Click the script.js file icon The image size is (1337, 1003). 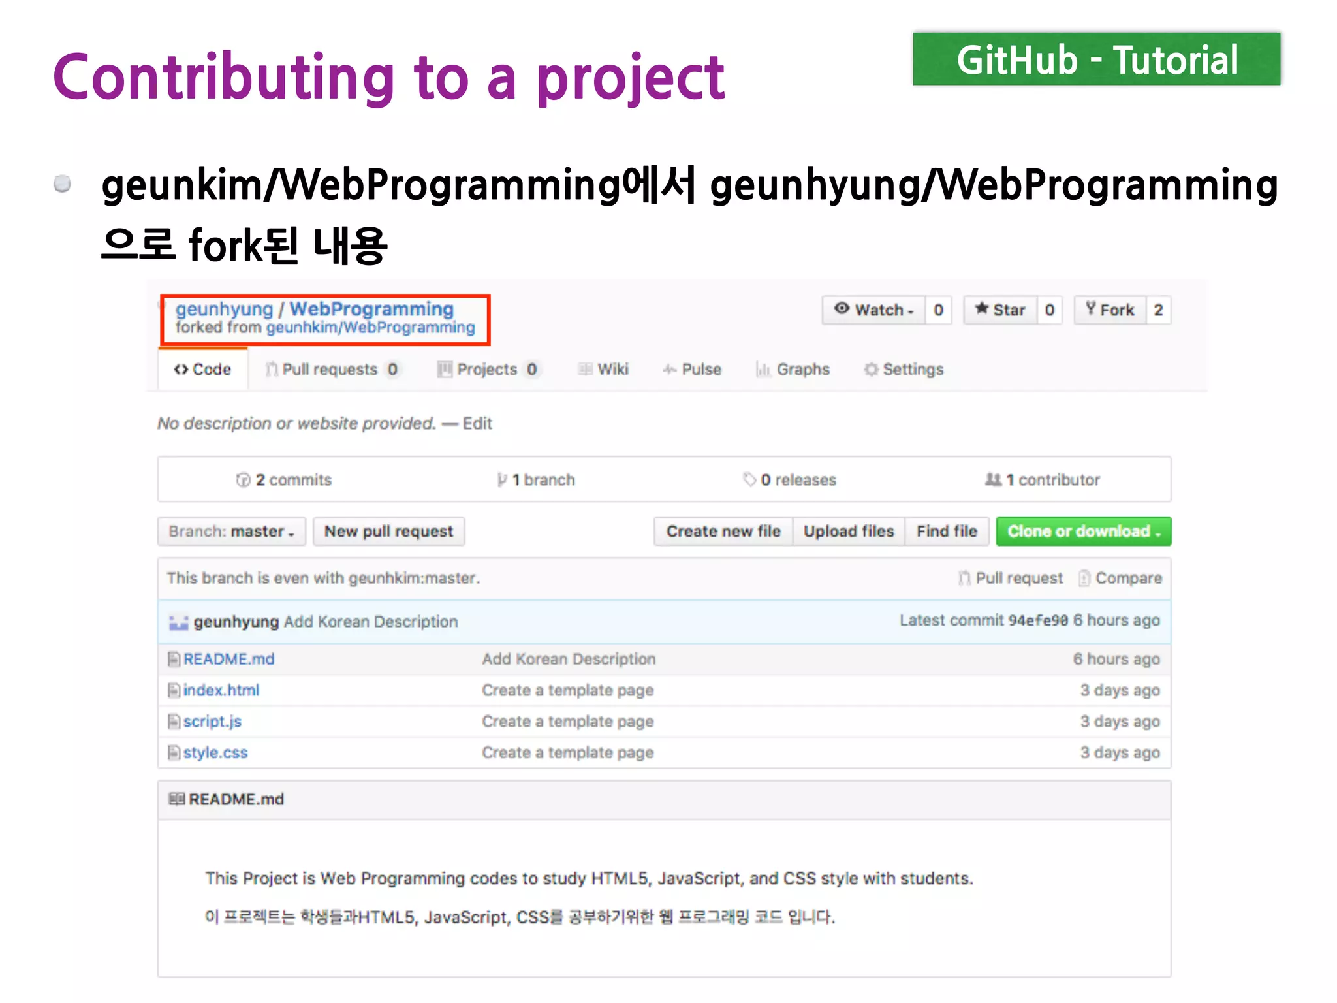point(174,722)
